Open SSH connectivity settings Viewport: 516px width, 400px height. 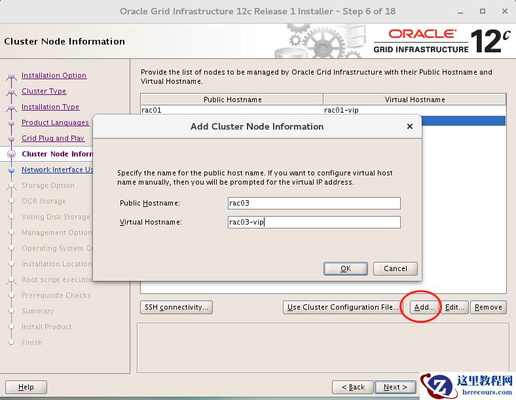tap(176, 307)
